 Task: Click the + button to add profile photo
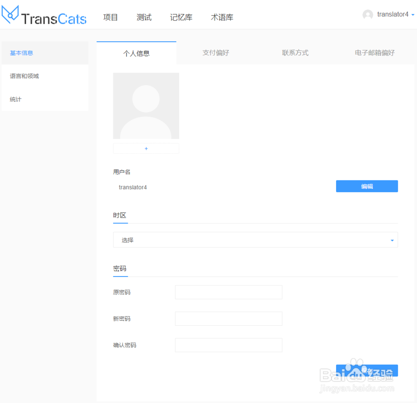click(x=146, y=148)
